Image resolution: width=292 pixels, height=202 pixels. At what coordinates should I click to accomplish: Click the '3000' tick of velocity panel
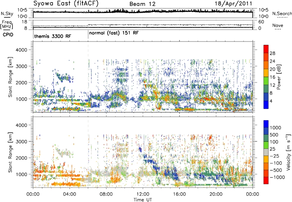coord(22,141)
